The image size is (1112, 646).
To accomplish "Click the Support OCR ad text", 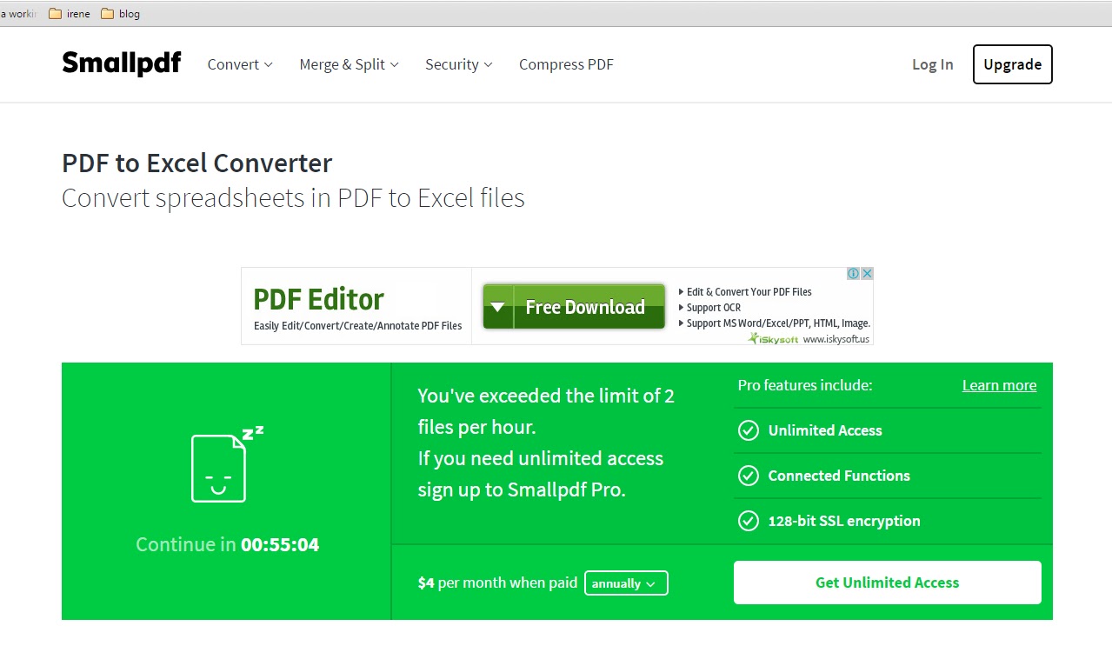I will point(714,308).
